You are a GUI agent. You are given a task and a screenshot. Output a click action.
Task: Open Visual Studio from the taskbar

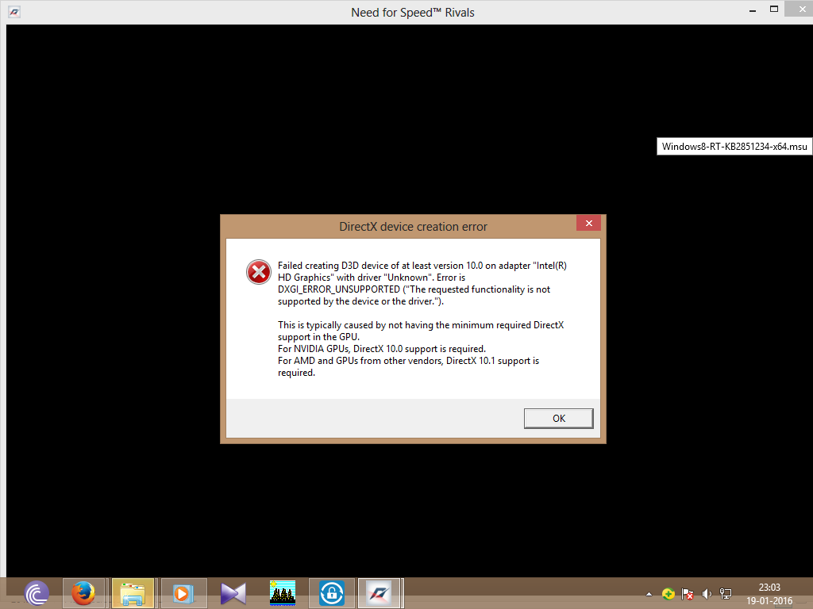[233, 593]
